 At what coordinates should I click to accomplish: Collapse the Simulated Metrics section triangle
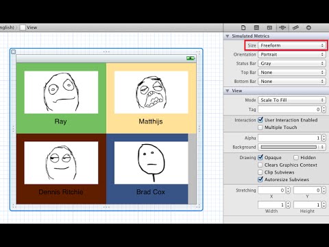point(228,36)
